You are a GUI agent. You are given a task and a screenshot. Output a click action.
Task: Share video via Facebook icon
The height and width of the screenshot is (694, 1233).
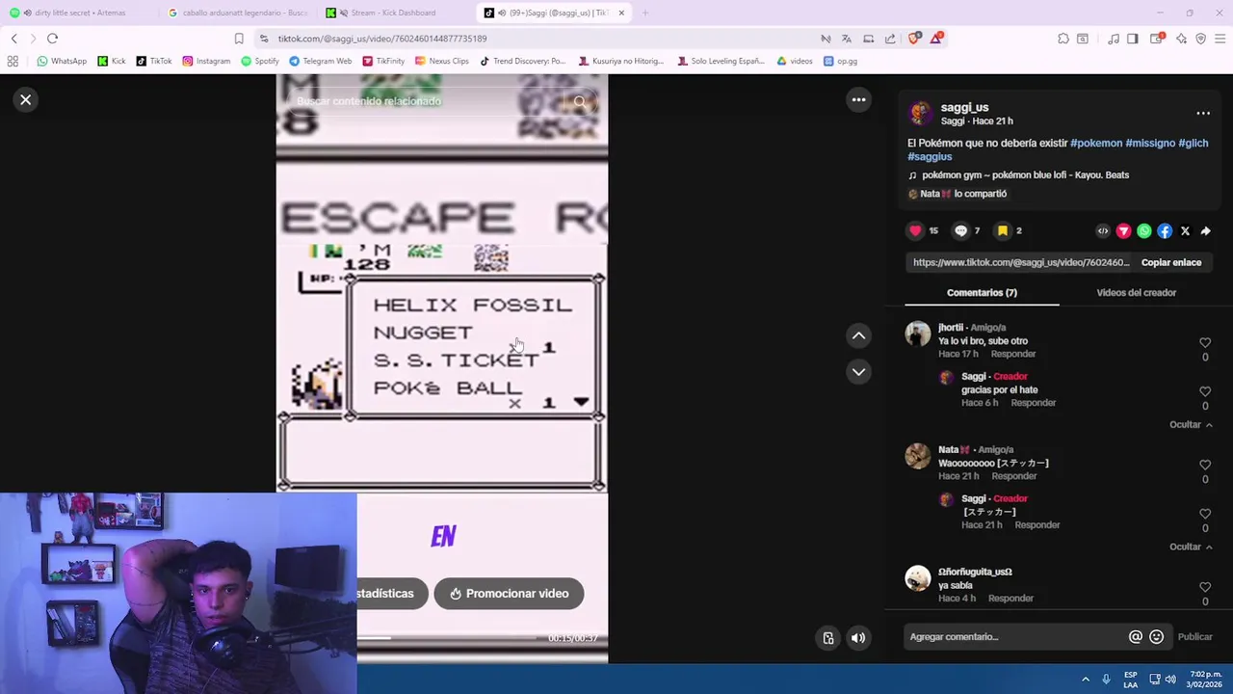(x=1165, y=231)
